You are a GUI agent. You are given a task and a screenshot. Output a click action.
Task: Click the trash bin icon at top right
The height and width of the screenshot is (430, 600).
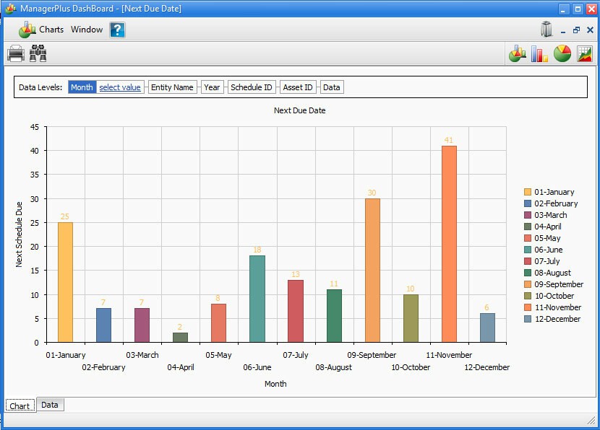[x=547, y=30]
